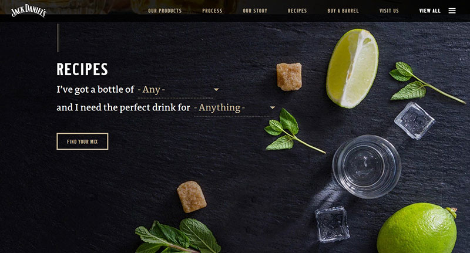Click the Find Your Mix button
Viewport: 470px width, 253px height.
tap(82, 141)
